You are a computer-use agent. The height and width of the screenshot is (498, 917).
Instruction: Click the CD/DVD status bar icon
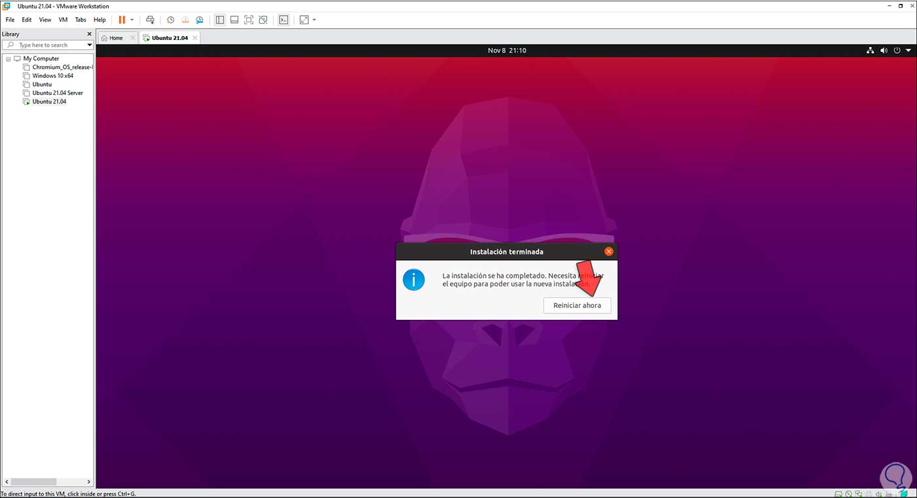pyautogui.click(x=849, y=494)
